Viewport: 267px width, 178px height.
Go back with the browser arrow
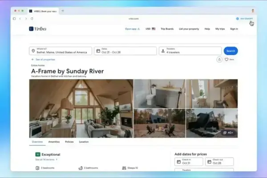tap(20, 19)
